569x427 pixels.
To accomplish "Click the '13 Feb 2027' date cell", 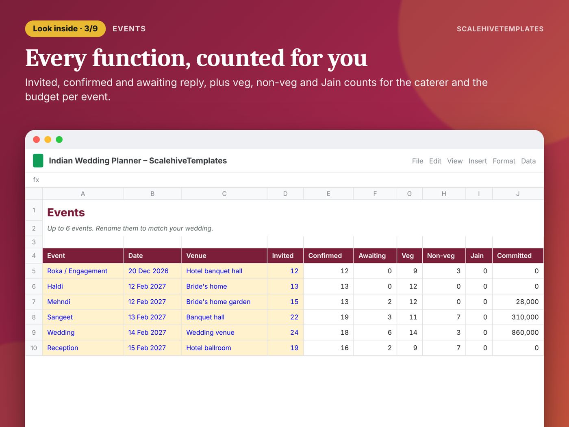I will pos(152,318).
